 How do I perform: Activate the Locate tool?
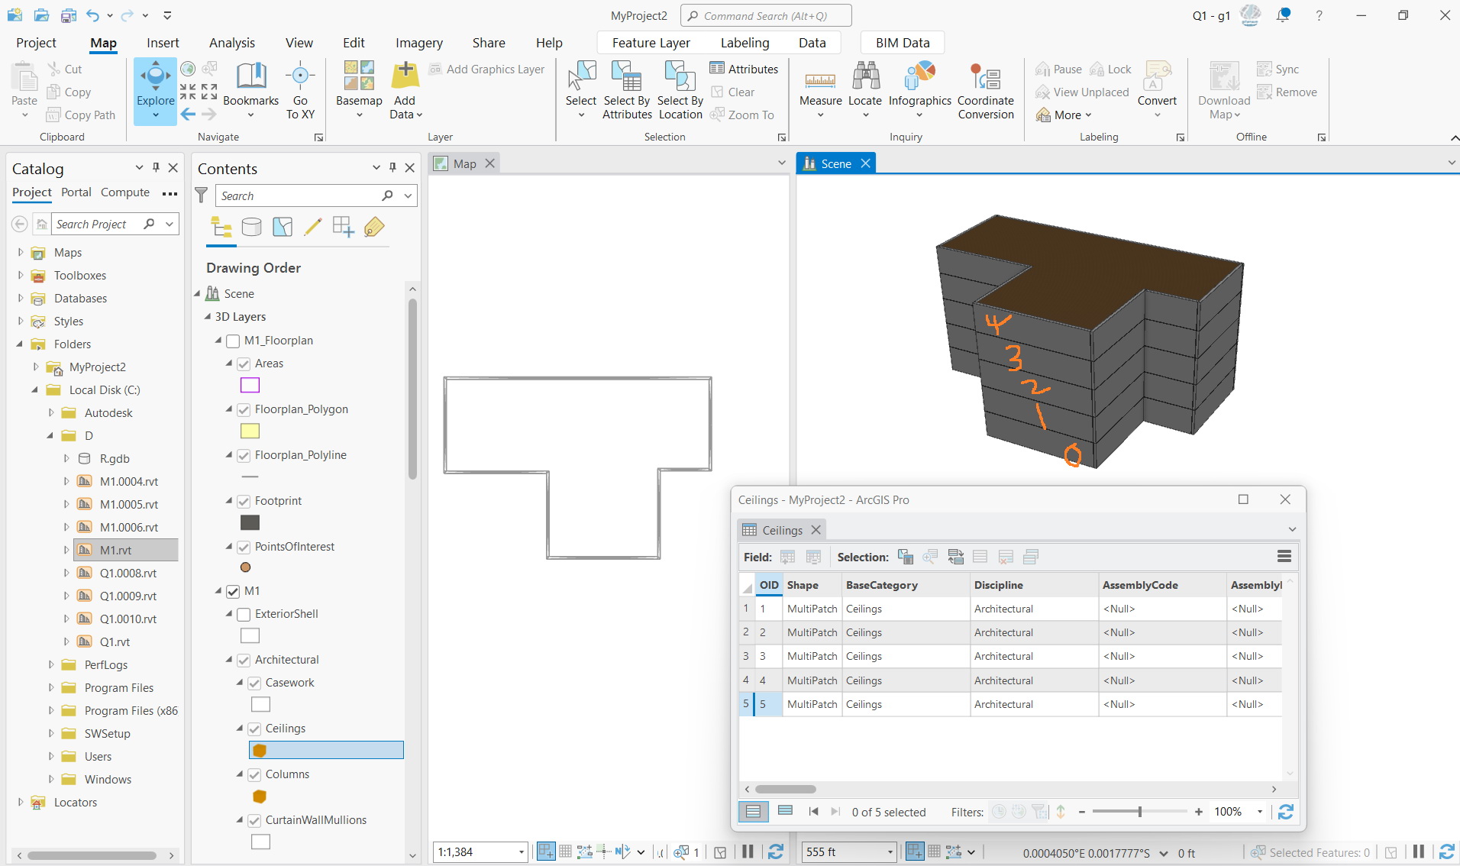click(x=865, y=90)
